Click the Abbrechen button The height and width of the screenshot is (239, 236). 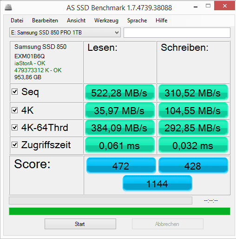(168, 224)
